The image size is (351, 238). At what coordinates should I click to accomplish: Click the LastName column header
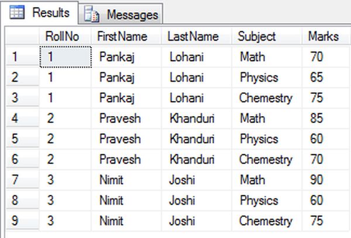pyautogui.click(x=192, y=36)
